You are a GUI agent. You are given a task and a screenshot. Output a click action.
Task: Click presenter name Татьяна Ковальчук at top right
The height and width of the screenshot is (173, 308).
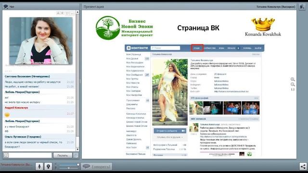pos(276,7)
